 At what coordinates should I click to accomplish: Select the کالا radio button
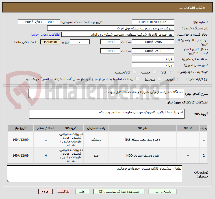pos(171,72)
